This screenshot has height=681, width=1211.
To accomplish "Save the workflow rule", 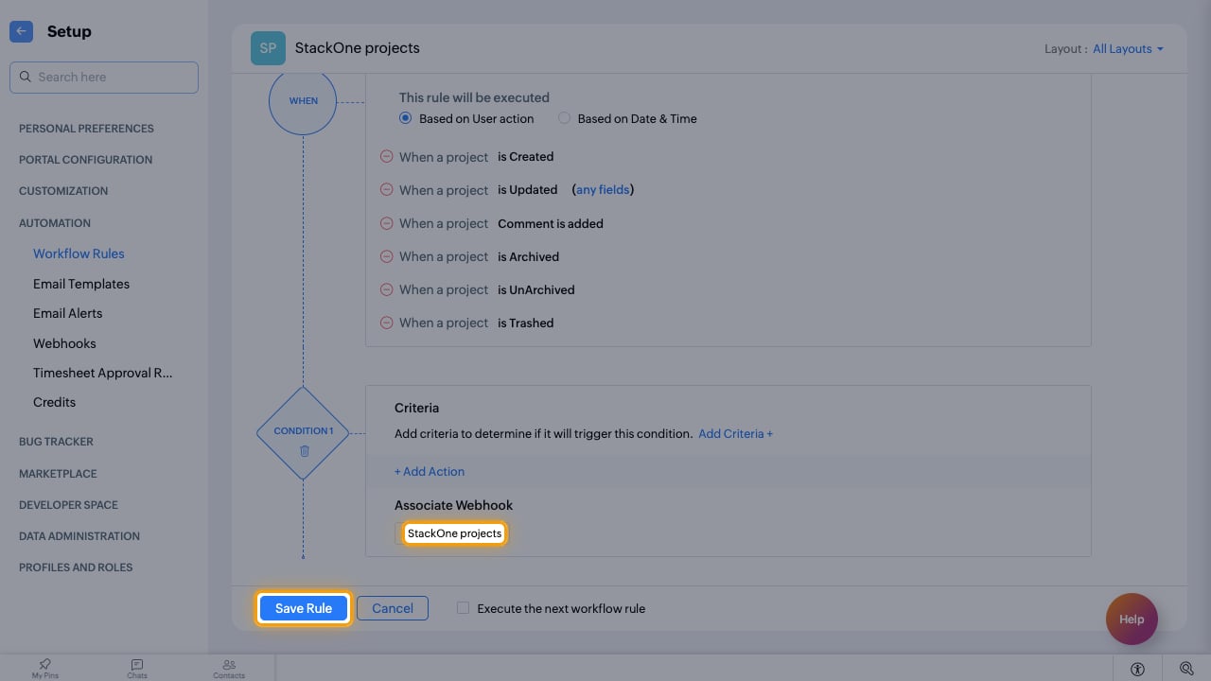I will [304, 608].
